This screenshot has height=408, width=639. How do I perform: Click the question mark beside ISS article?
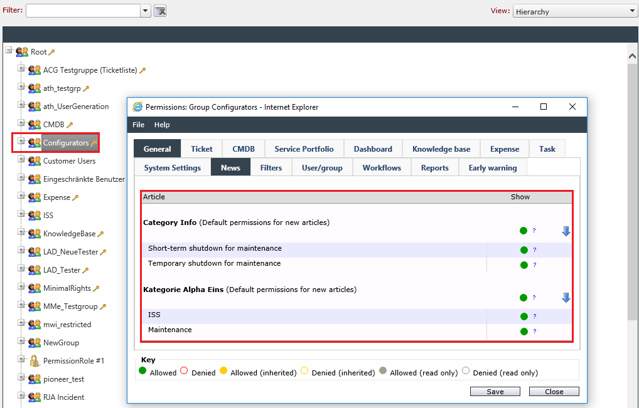point(535,316)
